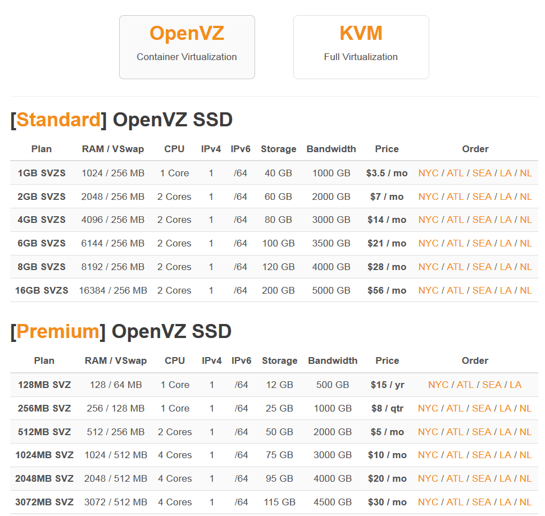
Task: Order 8GB SVZS plan in ATL
Action: [x=455, y=267]
